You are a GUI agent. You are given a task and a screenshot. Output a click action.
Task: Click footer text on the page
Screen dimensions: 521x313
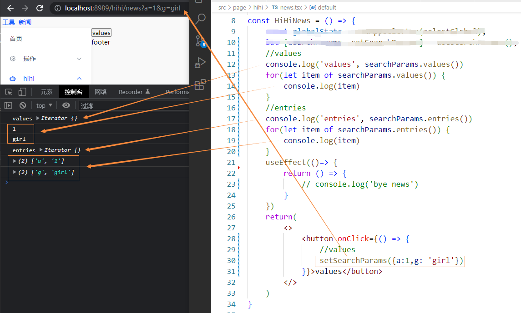[x=101, y=42]
